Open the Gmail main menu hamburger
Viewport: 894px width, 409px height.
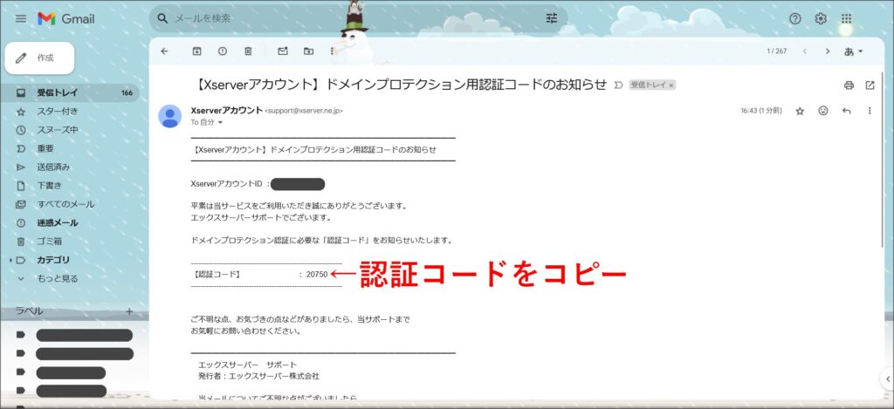pos(21,19)
